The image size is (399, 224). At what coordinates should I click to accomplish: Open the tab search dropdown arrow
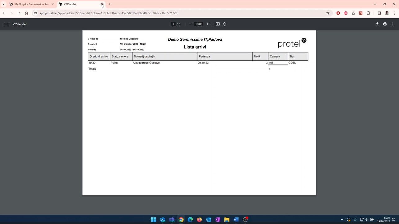pos(3,4)
